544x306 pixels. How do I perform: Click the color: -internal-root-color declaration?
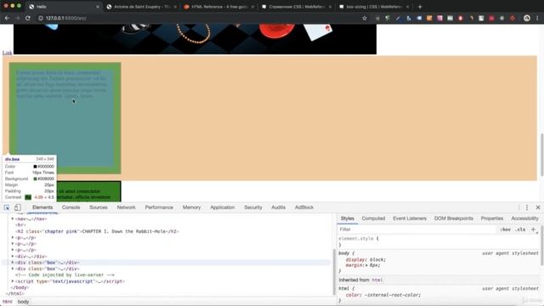pyautogui.click(x=383, y=295)
